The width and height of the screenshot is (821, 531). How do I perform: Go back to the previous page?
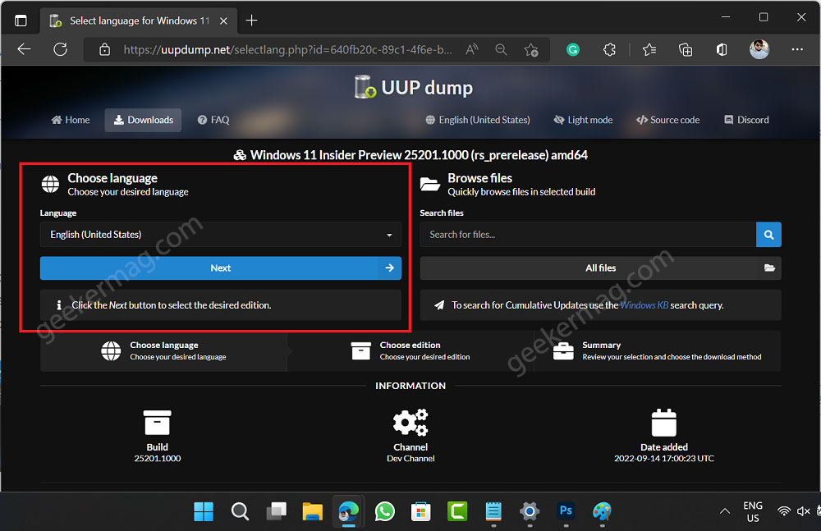24,50
